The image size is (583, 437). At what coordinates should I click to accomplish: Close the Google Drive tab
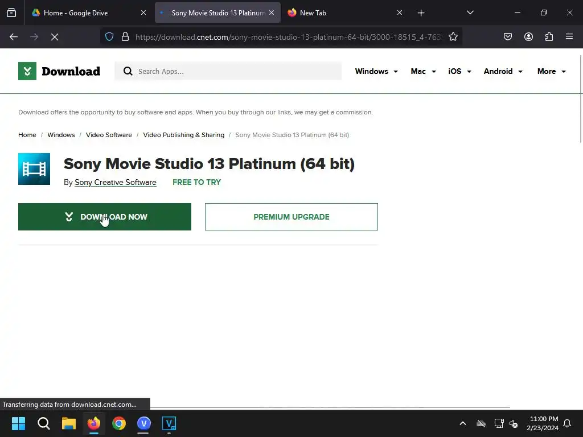(x=143, y=13)
